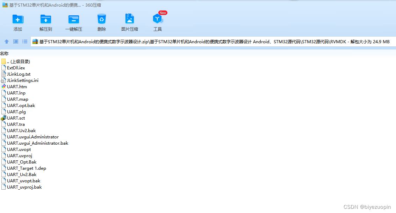Click the 解压到 (Extract to) icon

(x=46, y=19)
